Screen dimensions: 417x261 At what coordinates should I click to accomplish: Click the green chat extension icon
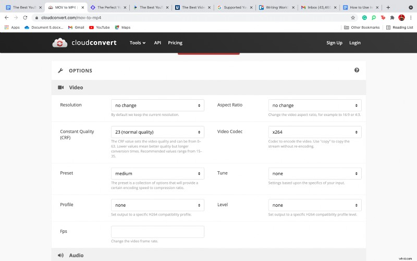click(x=374, y=18)
